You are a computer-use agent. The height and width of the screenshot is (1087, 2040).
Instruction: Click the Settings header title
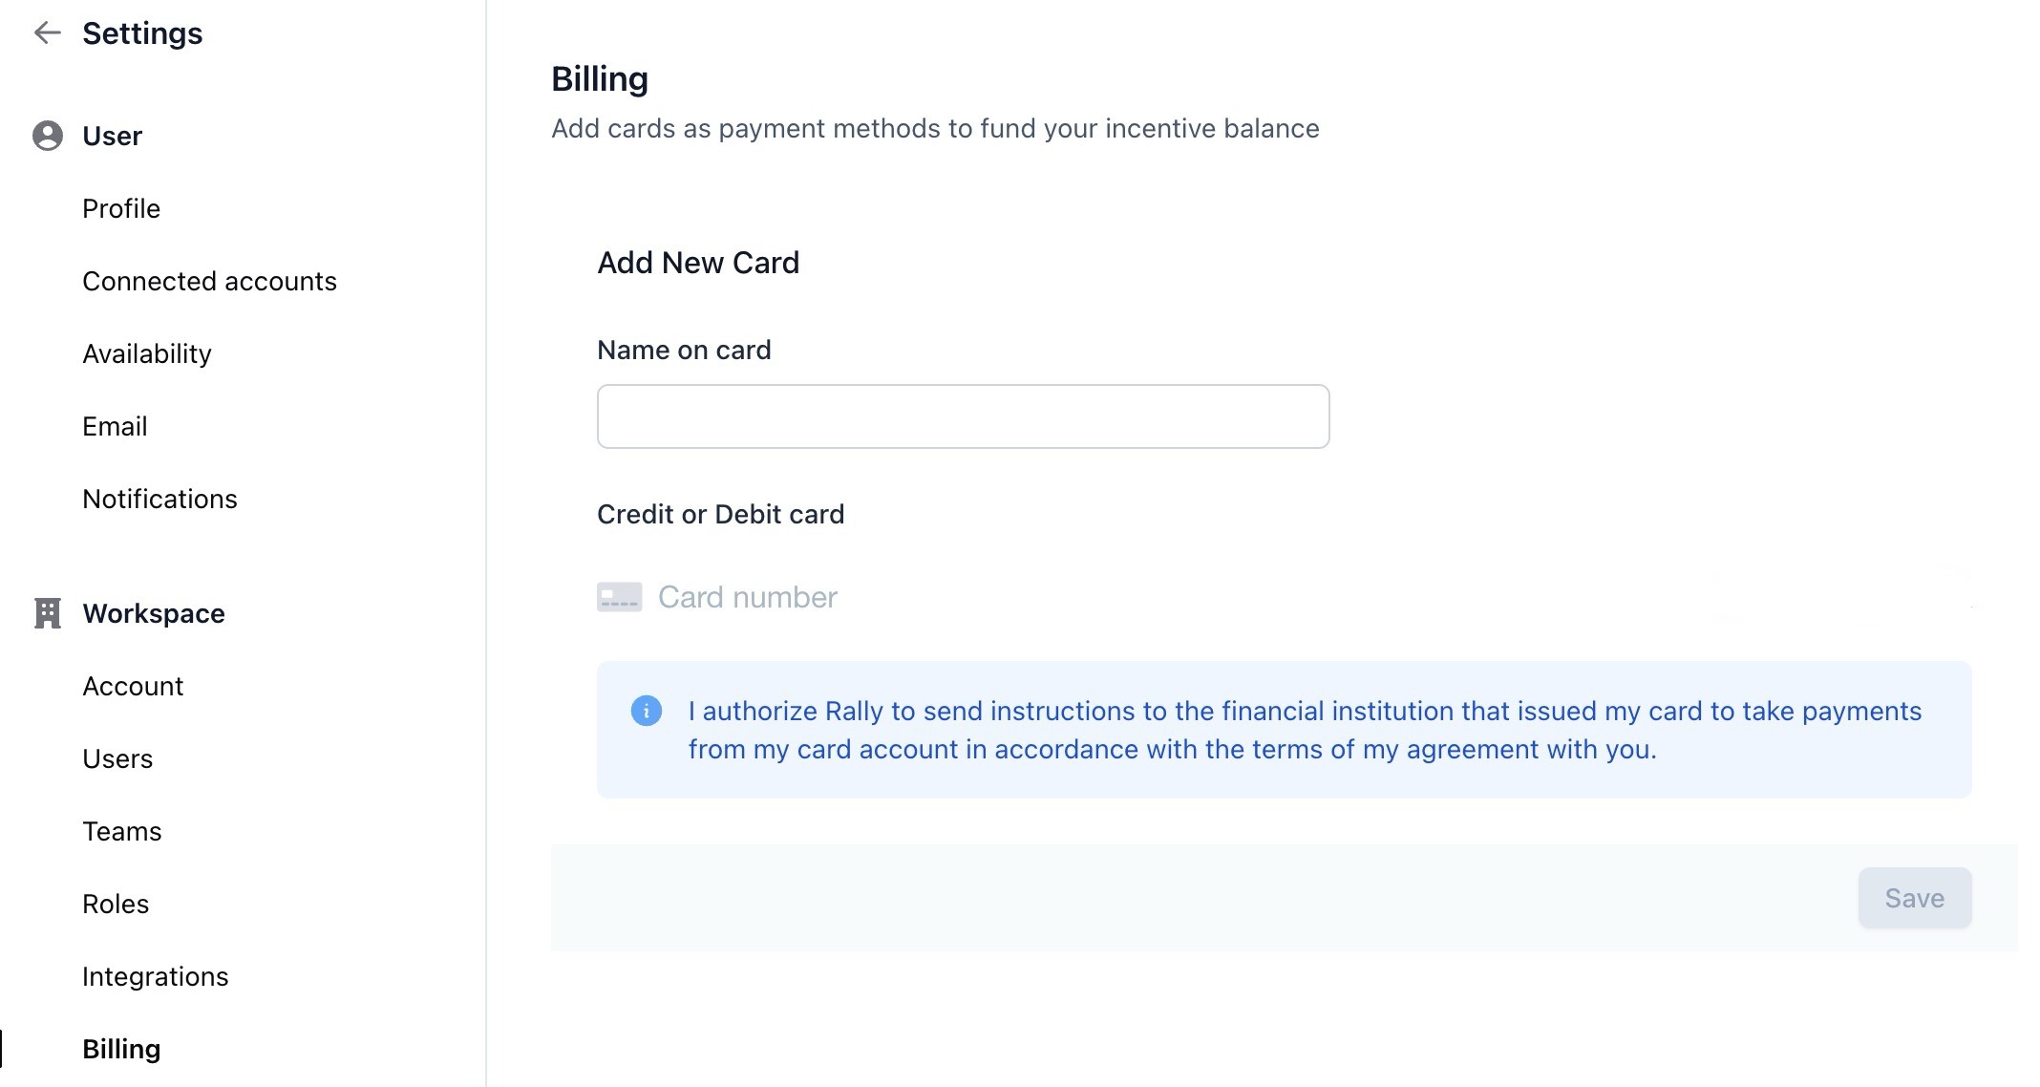tap(142, 33)
